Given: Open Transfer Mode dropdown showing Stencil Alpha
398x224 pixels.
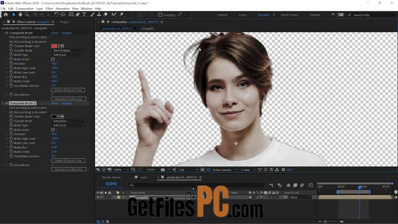Looking at the screenshot, I should click(69, 50).
